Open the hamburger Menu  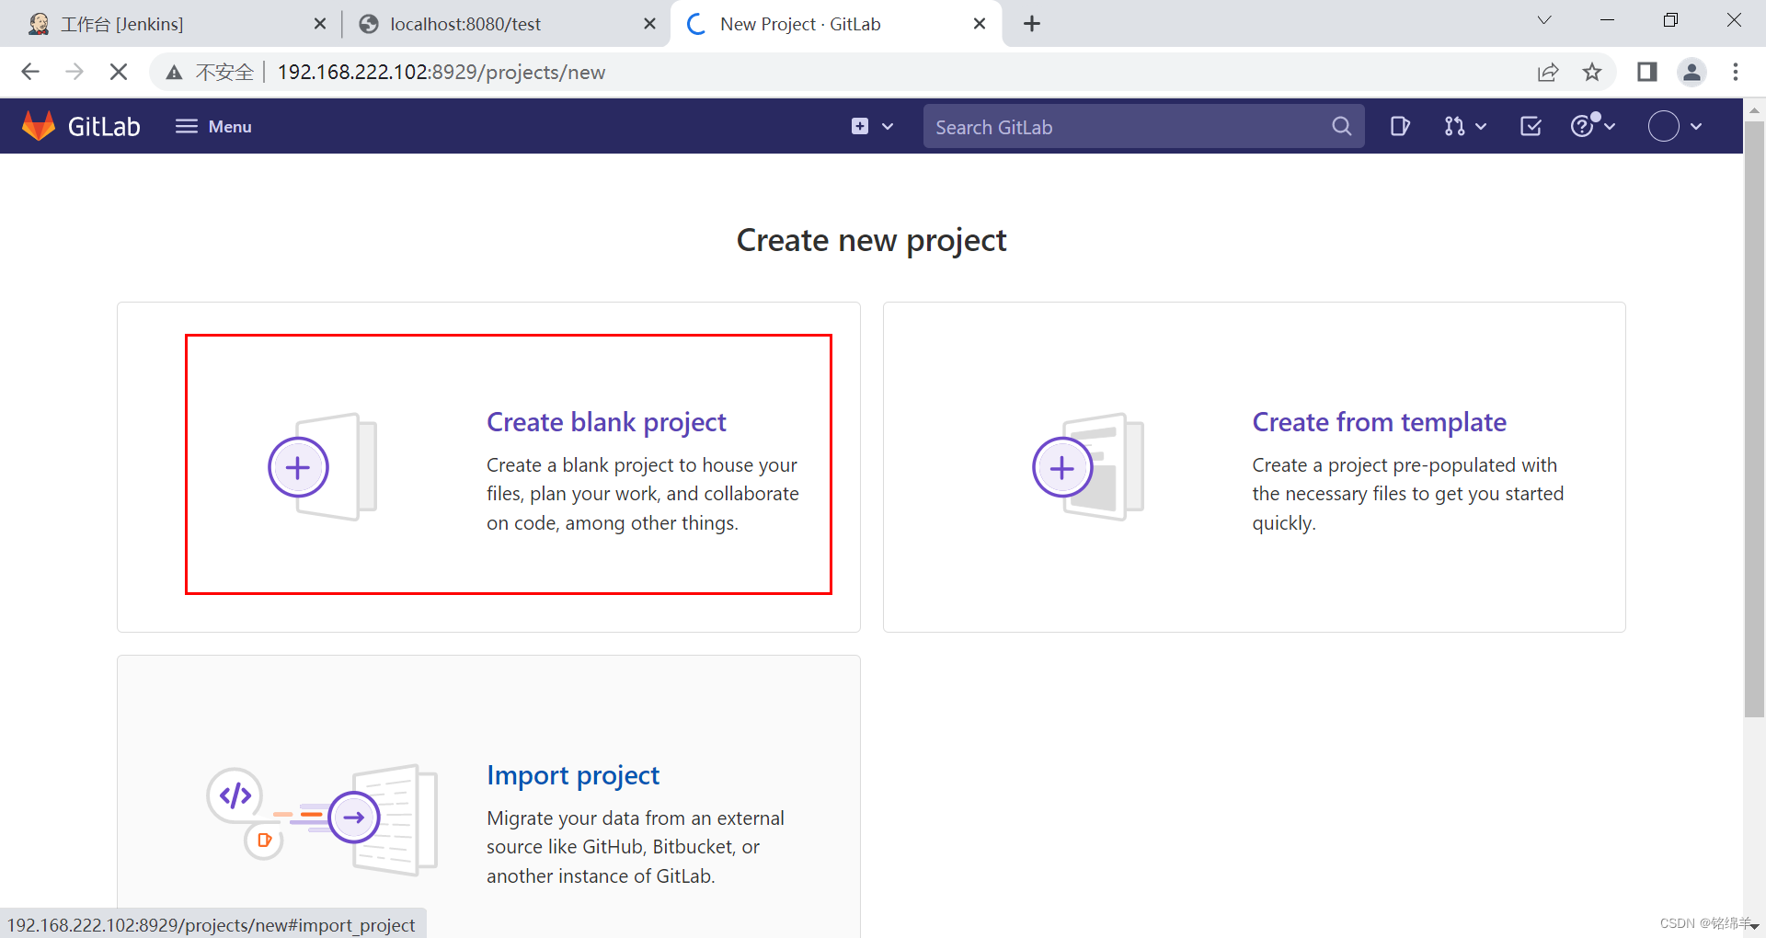213,126
